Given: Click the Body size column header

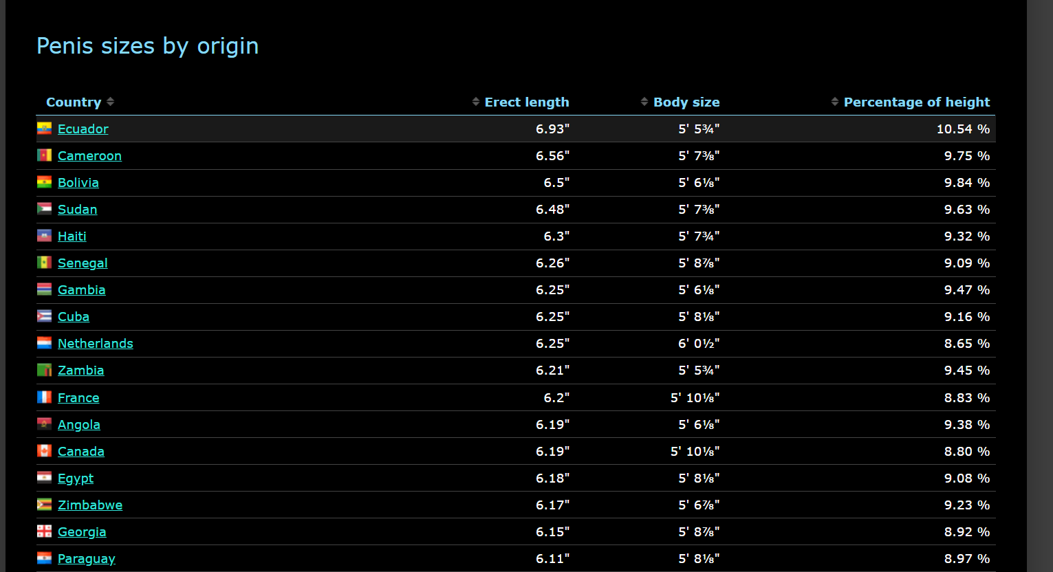Looking at the screenshot, I should click(x=686, y=102).
